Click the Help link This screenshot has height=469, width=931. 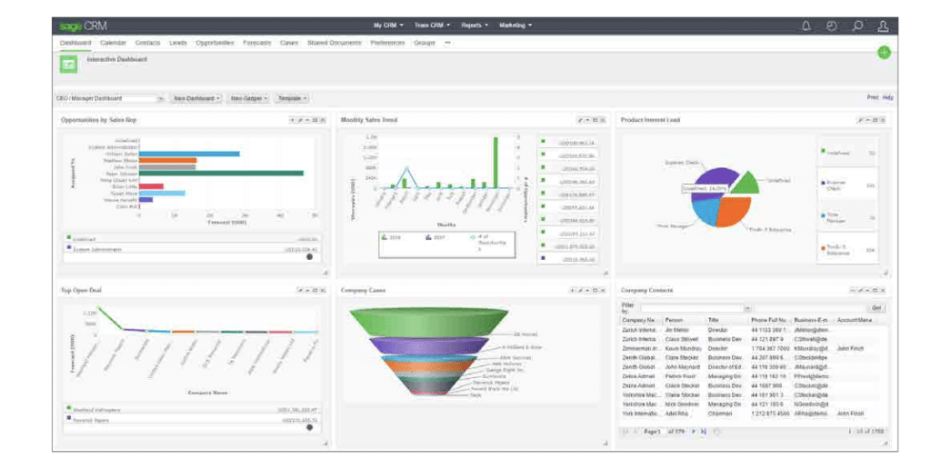click(x=888, y=97)
